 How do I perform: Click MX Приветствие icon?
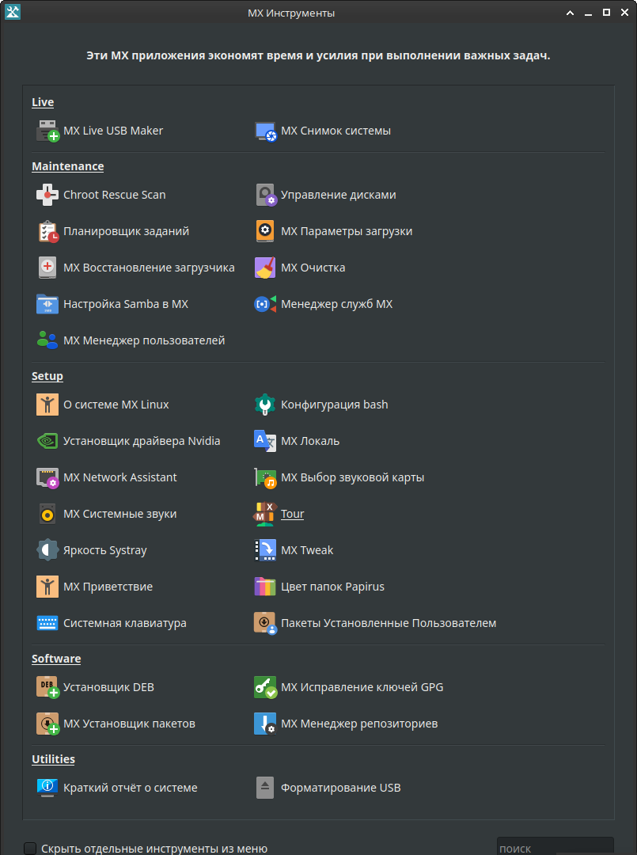(x=47, y=587)
